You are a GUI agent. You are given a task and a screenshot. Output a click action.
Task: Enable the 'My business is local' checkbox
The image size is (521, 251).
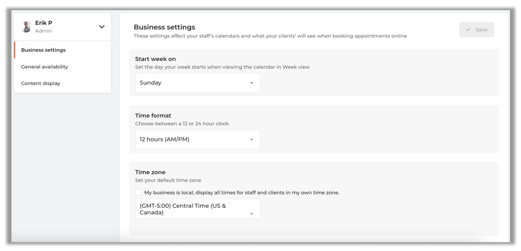[x=139, y=192]
